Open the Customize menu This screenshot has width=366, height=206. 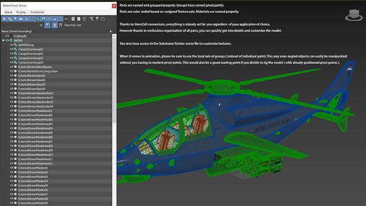point(37,12)
